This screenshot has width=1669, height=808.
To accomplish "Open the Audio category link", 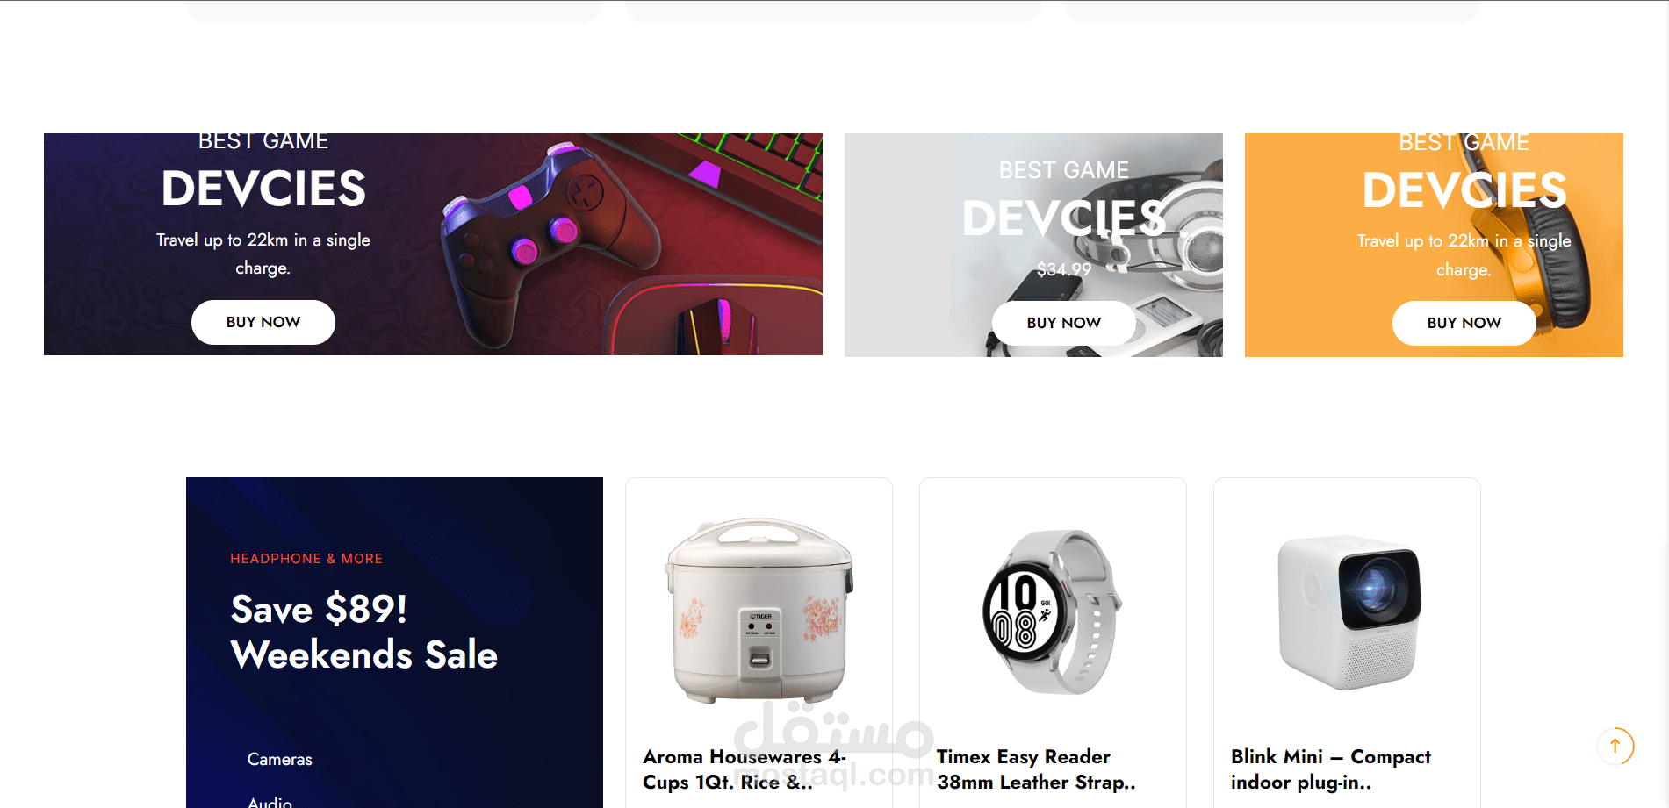I will pyautogui.click(x=270, y=801).
